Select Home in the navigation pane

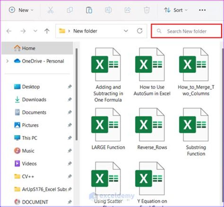37,48
